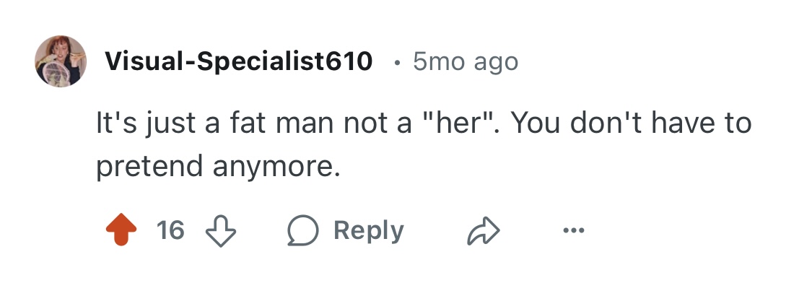Screen dimensions: 812x283
Task: Click the speech bubble reply icon
Action: click(x=303, y=230)
